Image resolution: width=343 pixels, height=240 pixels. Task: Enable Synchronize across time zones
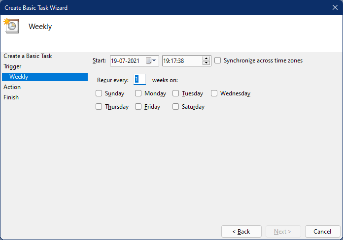coord(217,60)
